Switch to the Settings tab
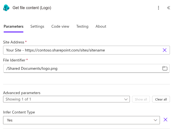 coord(37,26)
